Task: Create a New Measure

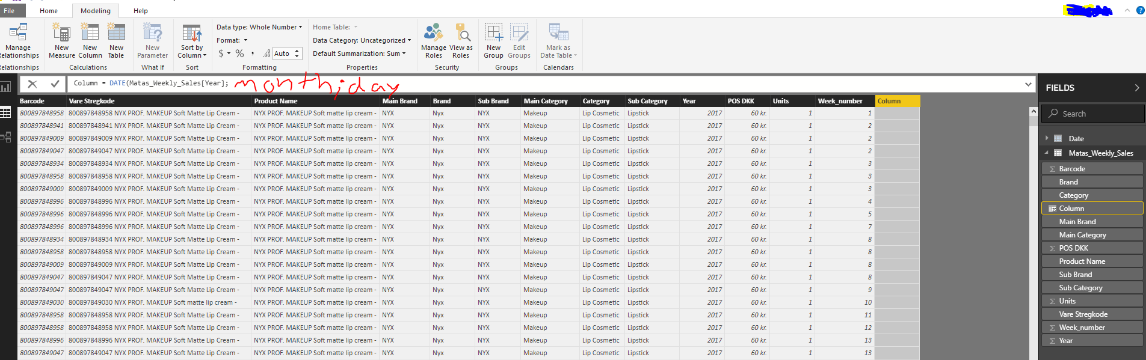Action: 61,41
